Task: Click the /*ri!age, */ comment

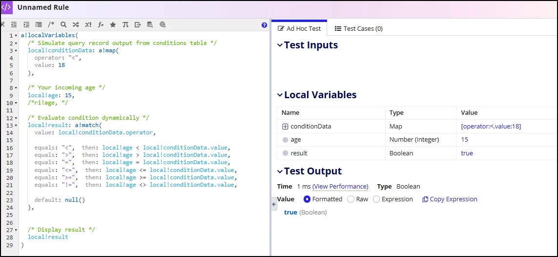Action: tap(48, 103)
